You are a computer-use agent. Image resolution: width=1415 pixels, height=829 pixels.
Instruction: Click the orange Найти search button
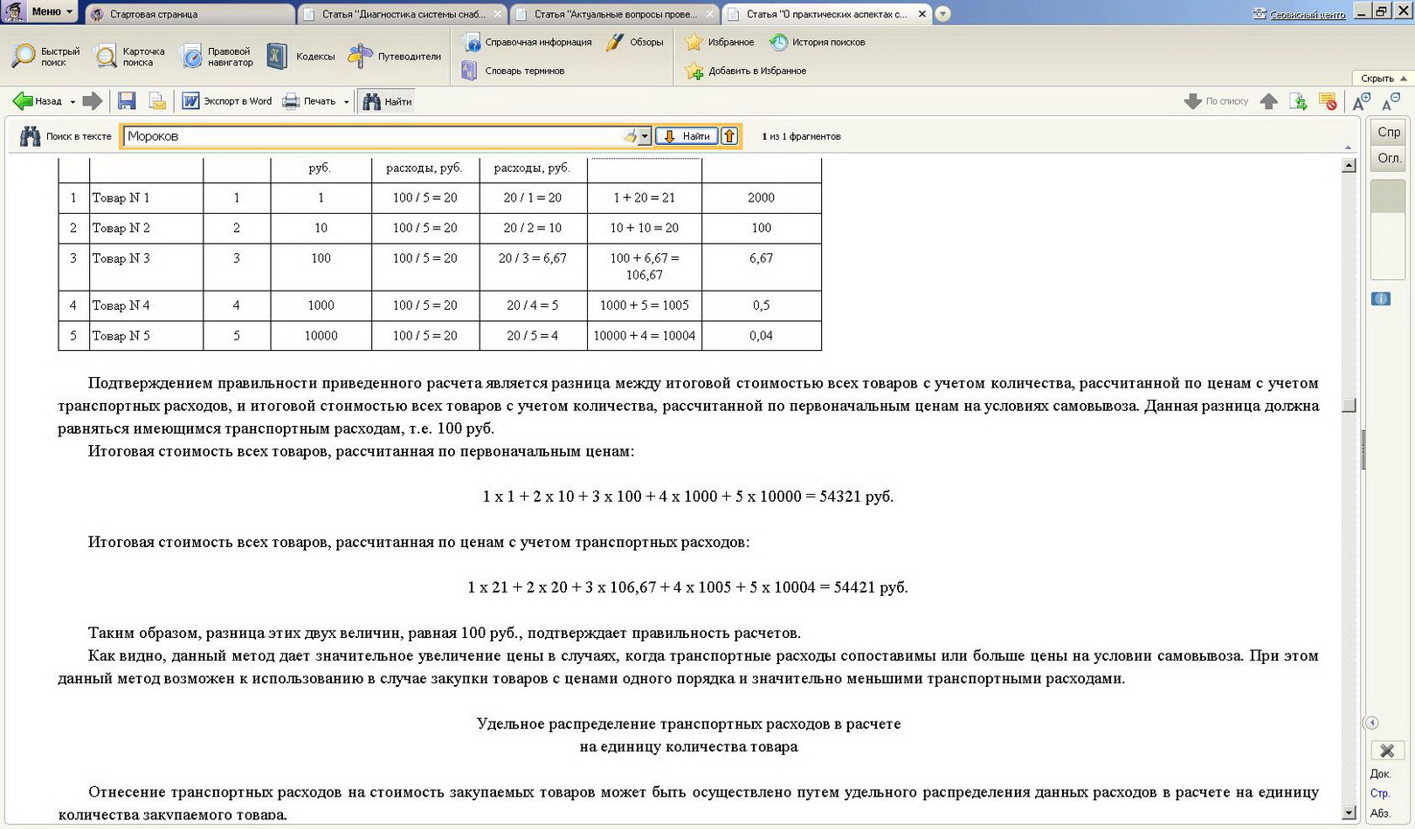coord(687,136)
